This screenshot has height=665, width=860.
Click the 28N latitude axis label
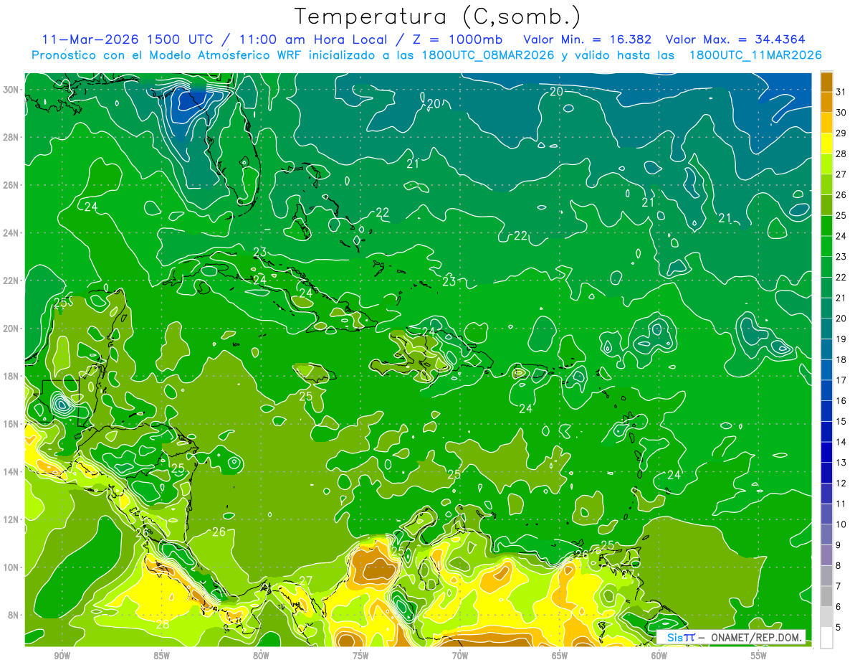point(10,137)
